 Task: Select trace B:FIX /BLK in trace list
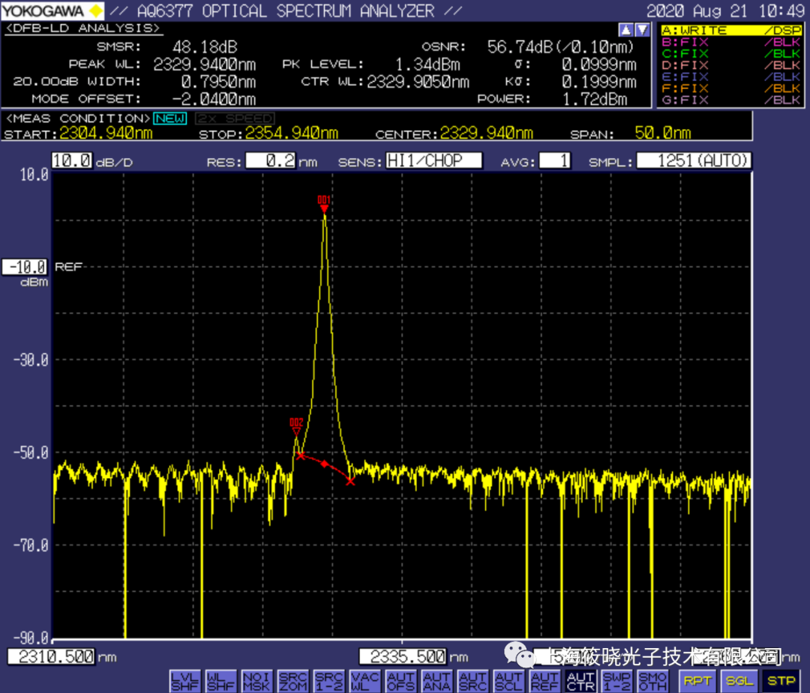(730, 42)
